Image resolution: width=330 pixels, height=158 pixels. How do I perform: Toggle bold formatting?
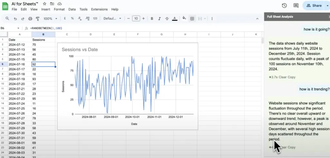pos(152,19)
